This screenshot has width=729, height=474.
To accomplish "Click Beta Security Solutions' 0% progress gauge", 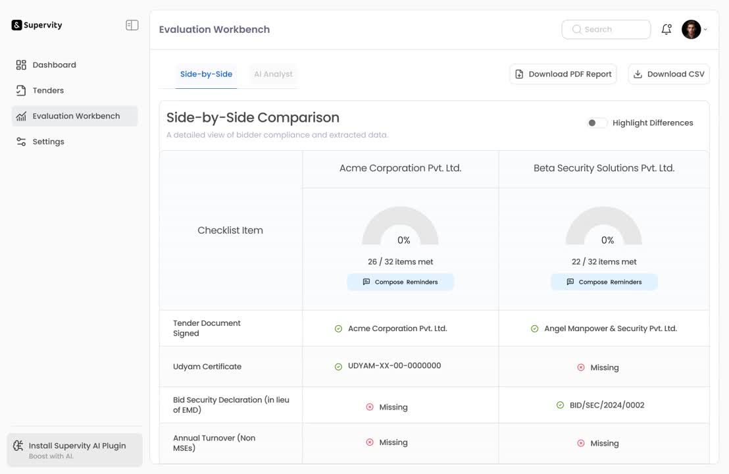I will (x=604, y=226).
